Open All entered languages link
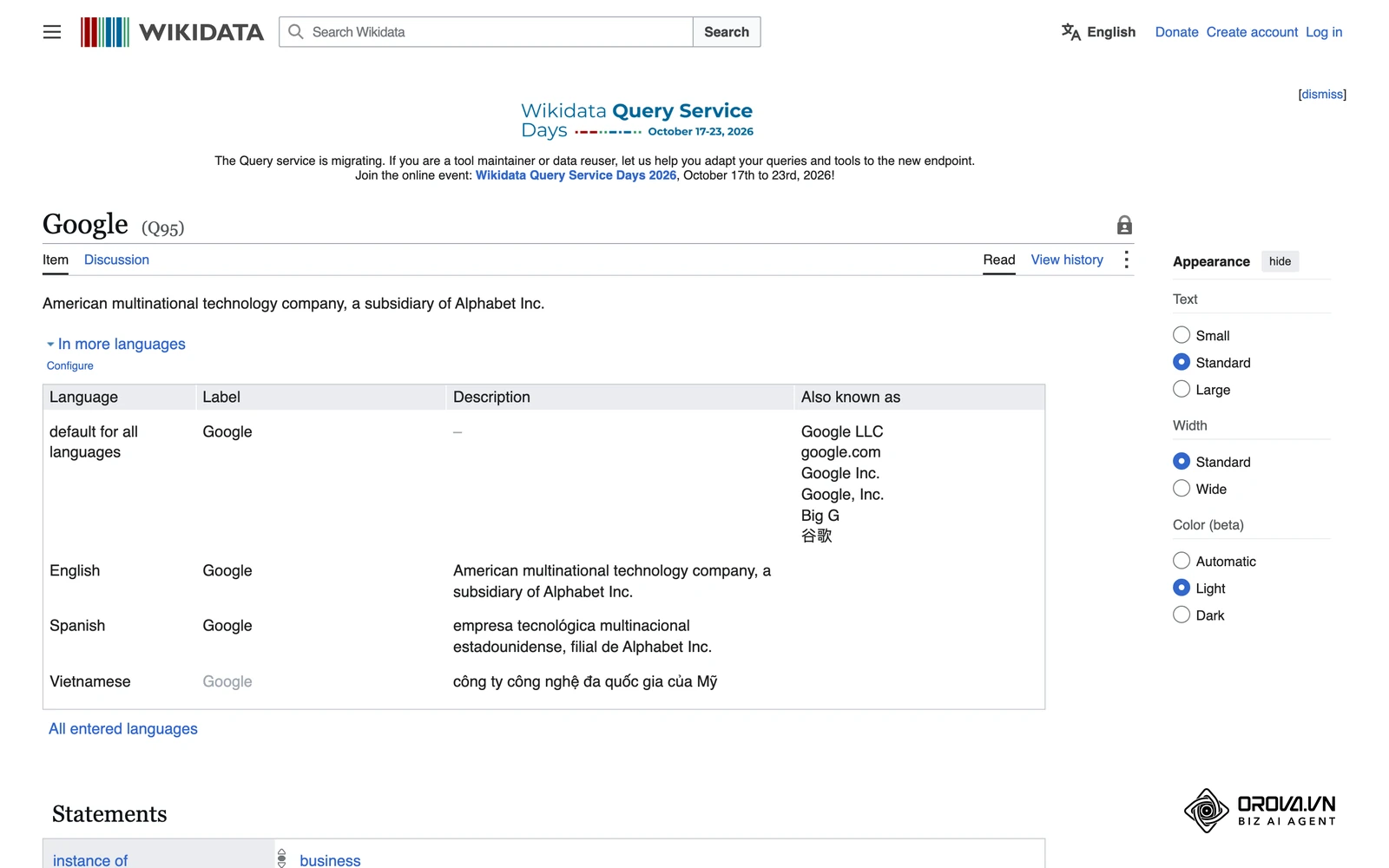Screen dimensions: 1389x868 (x=123, y=729)
